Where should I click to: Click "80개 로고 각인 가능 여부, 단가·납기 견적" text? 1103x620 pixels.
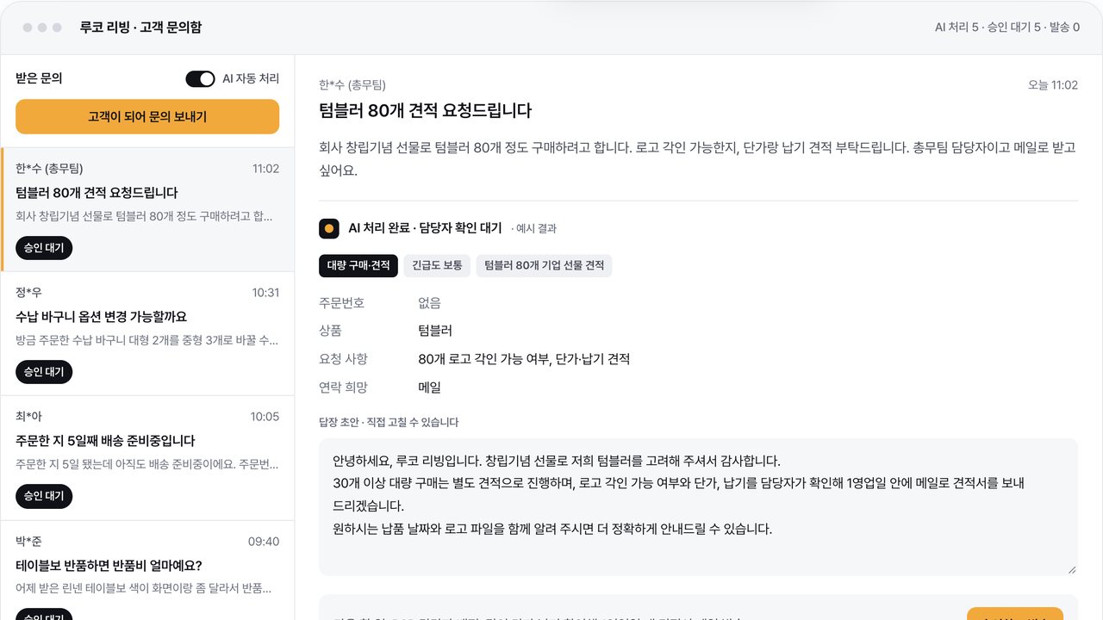pyautogui.click(x=524, y=359)
